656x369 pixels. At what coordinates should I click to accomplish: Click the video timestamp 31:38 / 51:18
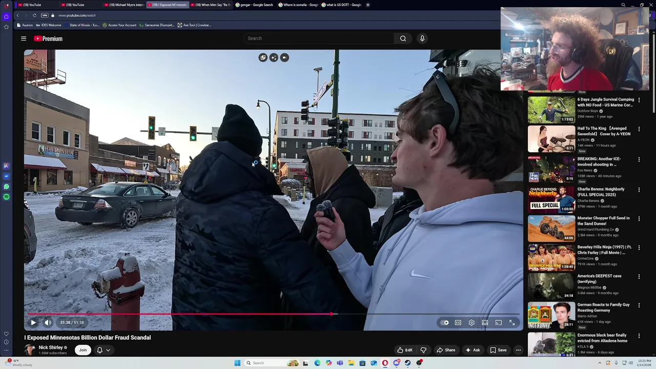coord(72,322)
